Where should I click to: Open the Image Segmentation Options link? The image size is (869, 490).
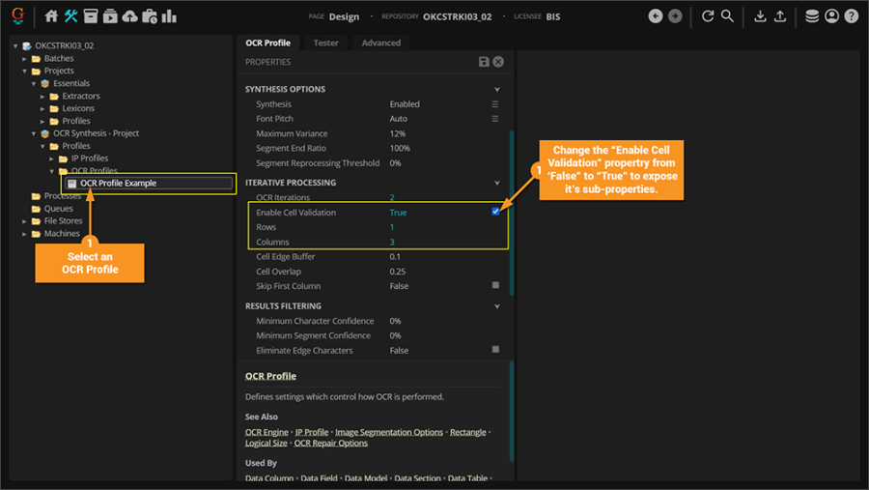click(x=389, y=432)
